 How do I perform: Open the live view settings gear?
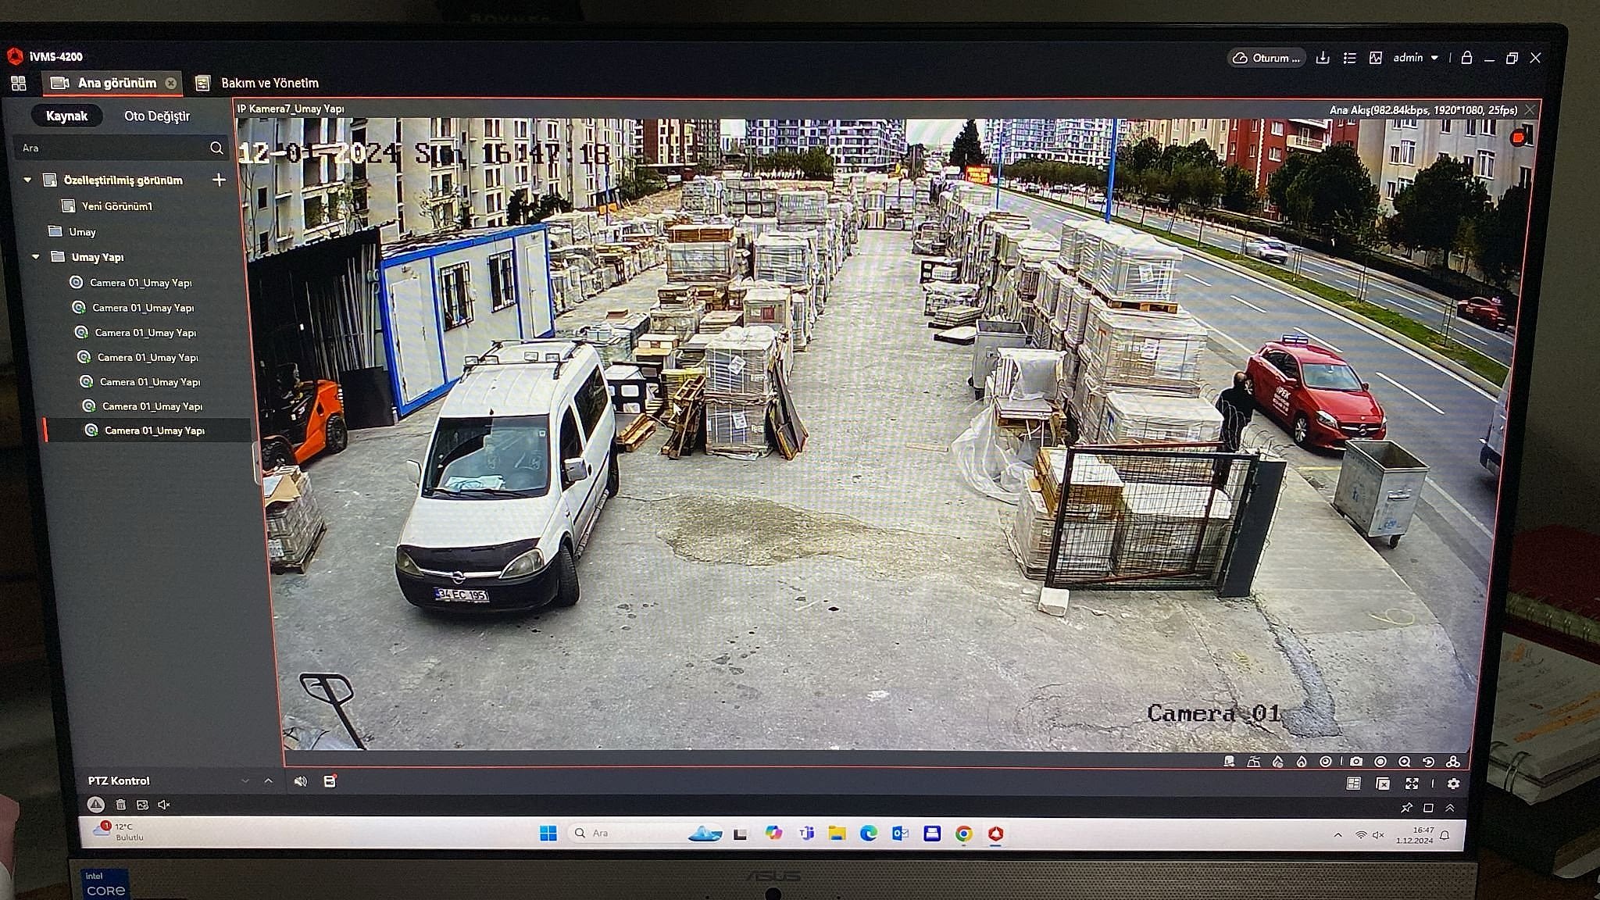(x=1454, y=784)
